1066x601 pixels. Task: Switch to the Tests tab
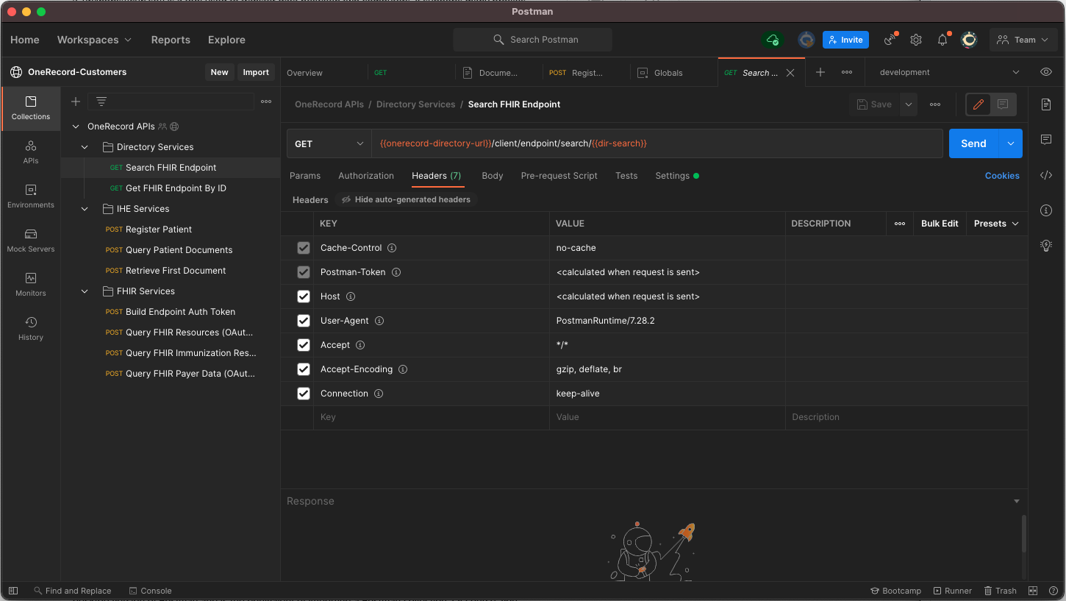pyautogui.click(x=626, y=176)
